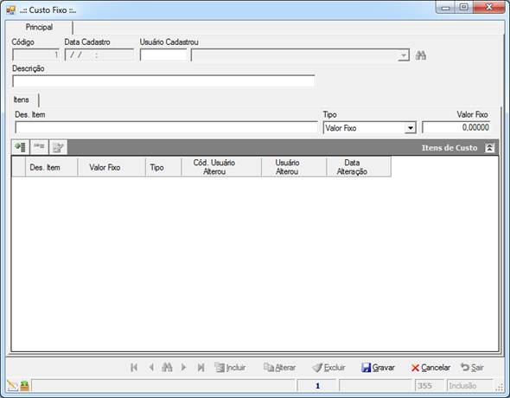Click the remove item icon in the items toolbar
The height and width of the screenshot is (398, 510).
[x=40, y=147]
